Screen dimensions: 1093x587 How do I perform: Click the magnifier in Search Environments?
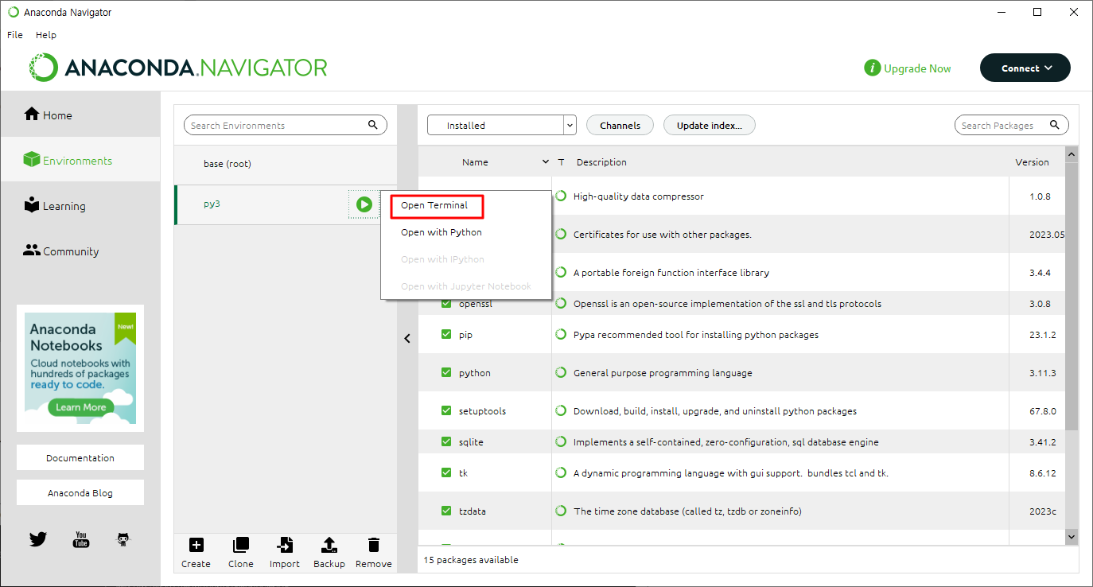373,125
